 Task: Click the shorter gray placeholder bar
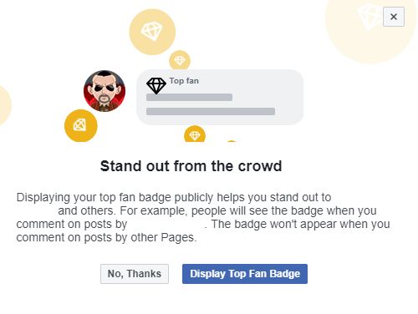pos(189,97)
